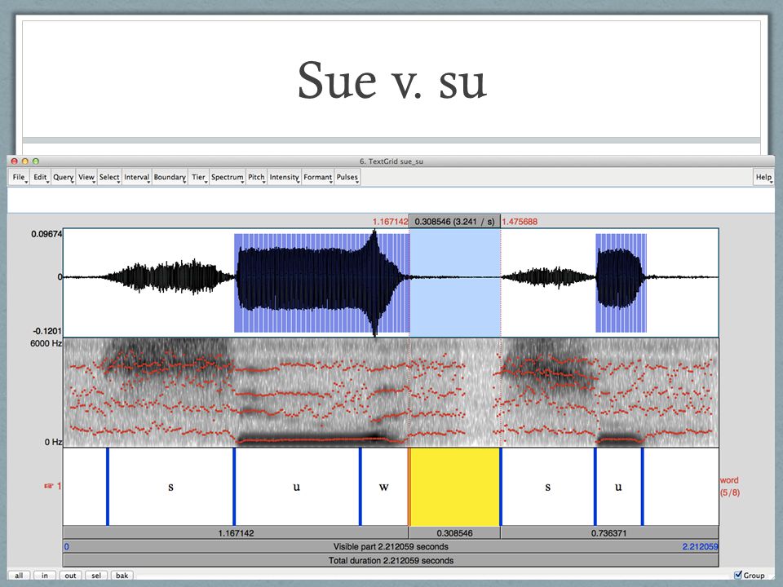Select the second 's' interval in the tier
This screenshot has height=587, width=783.
point(548,487)
